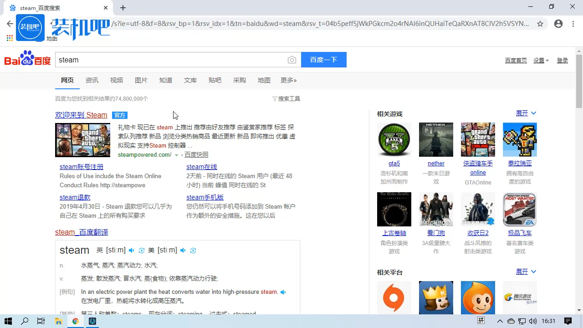The height and width of the screenshot is (328, 583).
Task: Switch to the 资讯 tab
Action: pos(92,80)
